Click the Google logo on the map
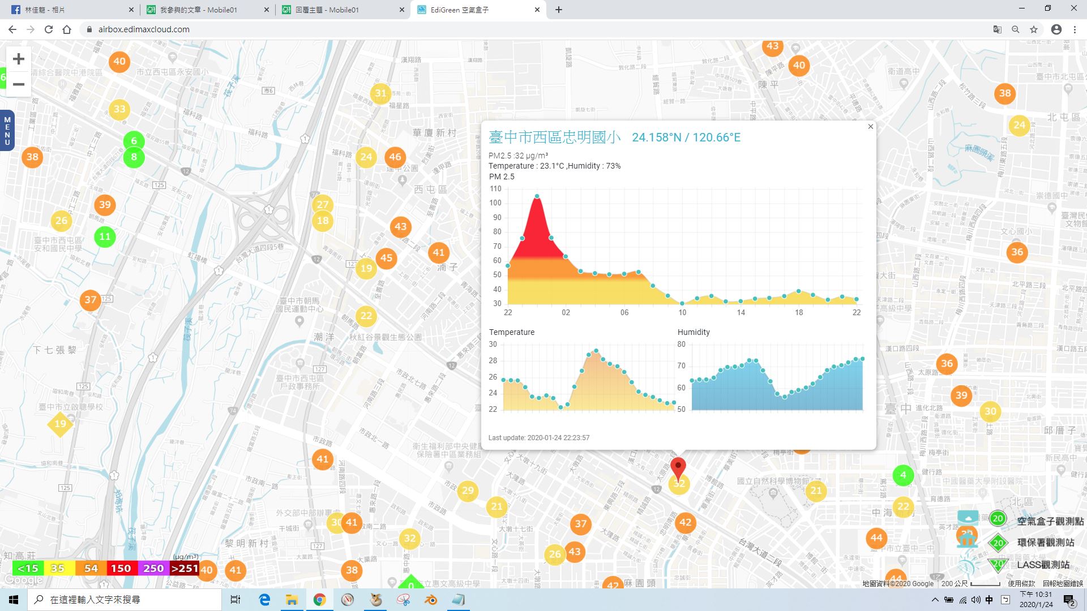Image resolution: width=1087 pixels, height=611 pixels. 23,580
